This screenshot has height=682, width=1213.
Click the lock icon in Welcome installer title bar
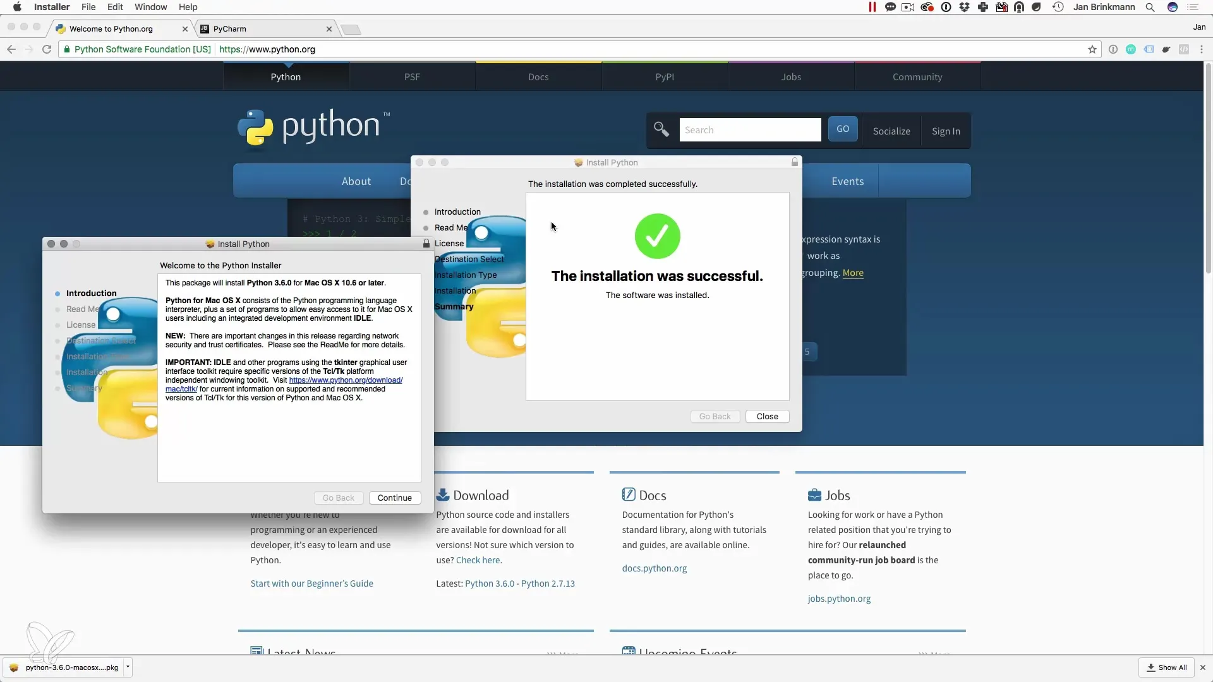click(426, 244)
